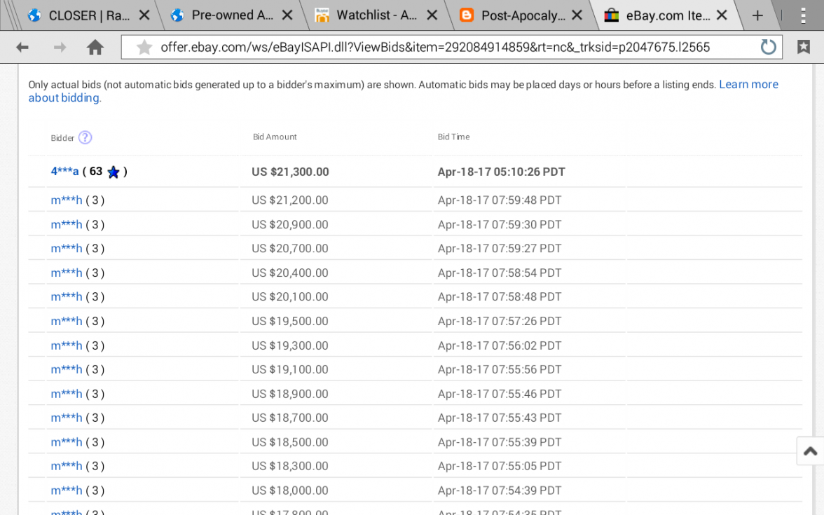Click the forward navigation arrow

coord(59,47)
